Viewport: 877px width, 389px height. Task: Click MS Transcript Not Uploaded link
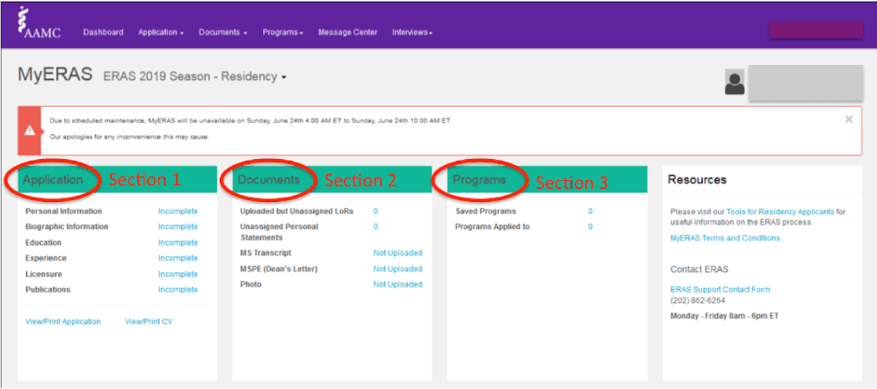coord(398,254)
